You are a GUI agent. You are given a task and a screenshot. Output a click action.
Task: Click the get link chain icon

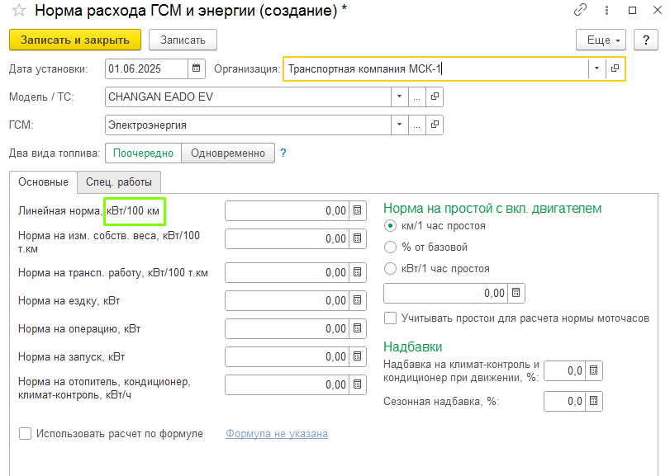(580, 11)
